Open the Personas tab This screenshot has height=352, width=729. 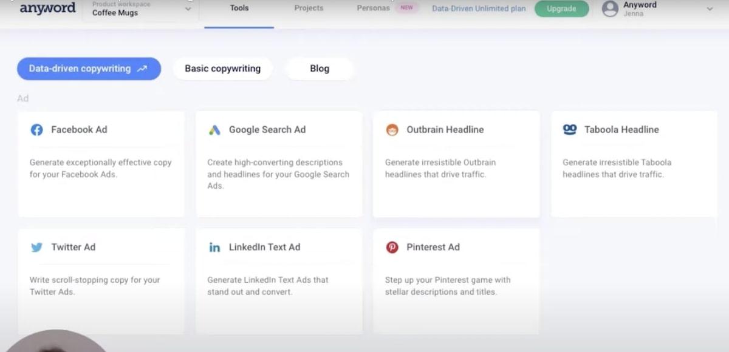click(373, 8)
